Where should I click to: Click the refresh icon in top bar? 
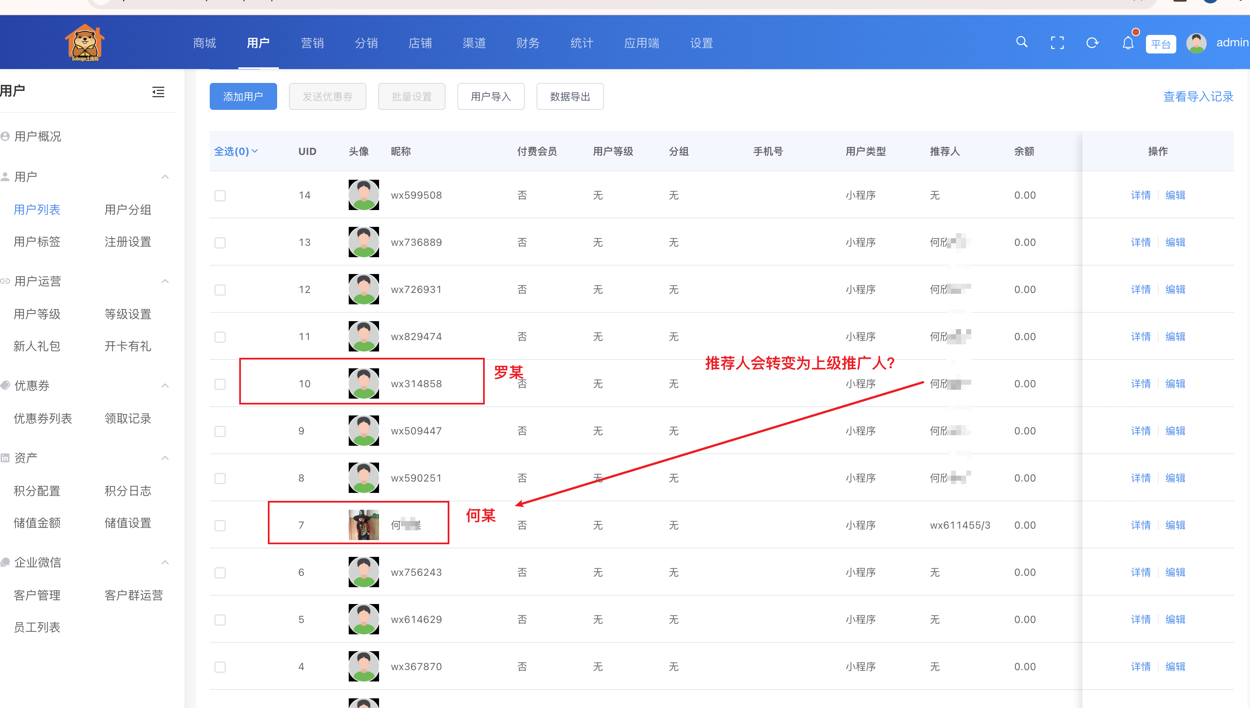coord(1092,43)
